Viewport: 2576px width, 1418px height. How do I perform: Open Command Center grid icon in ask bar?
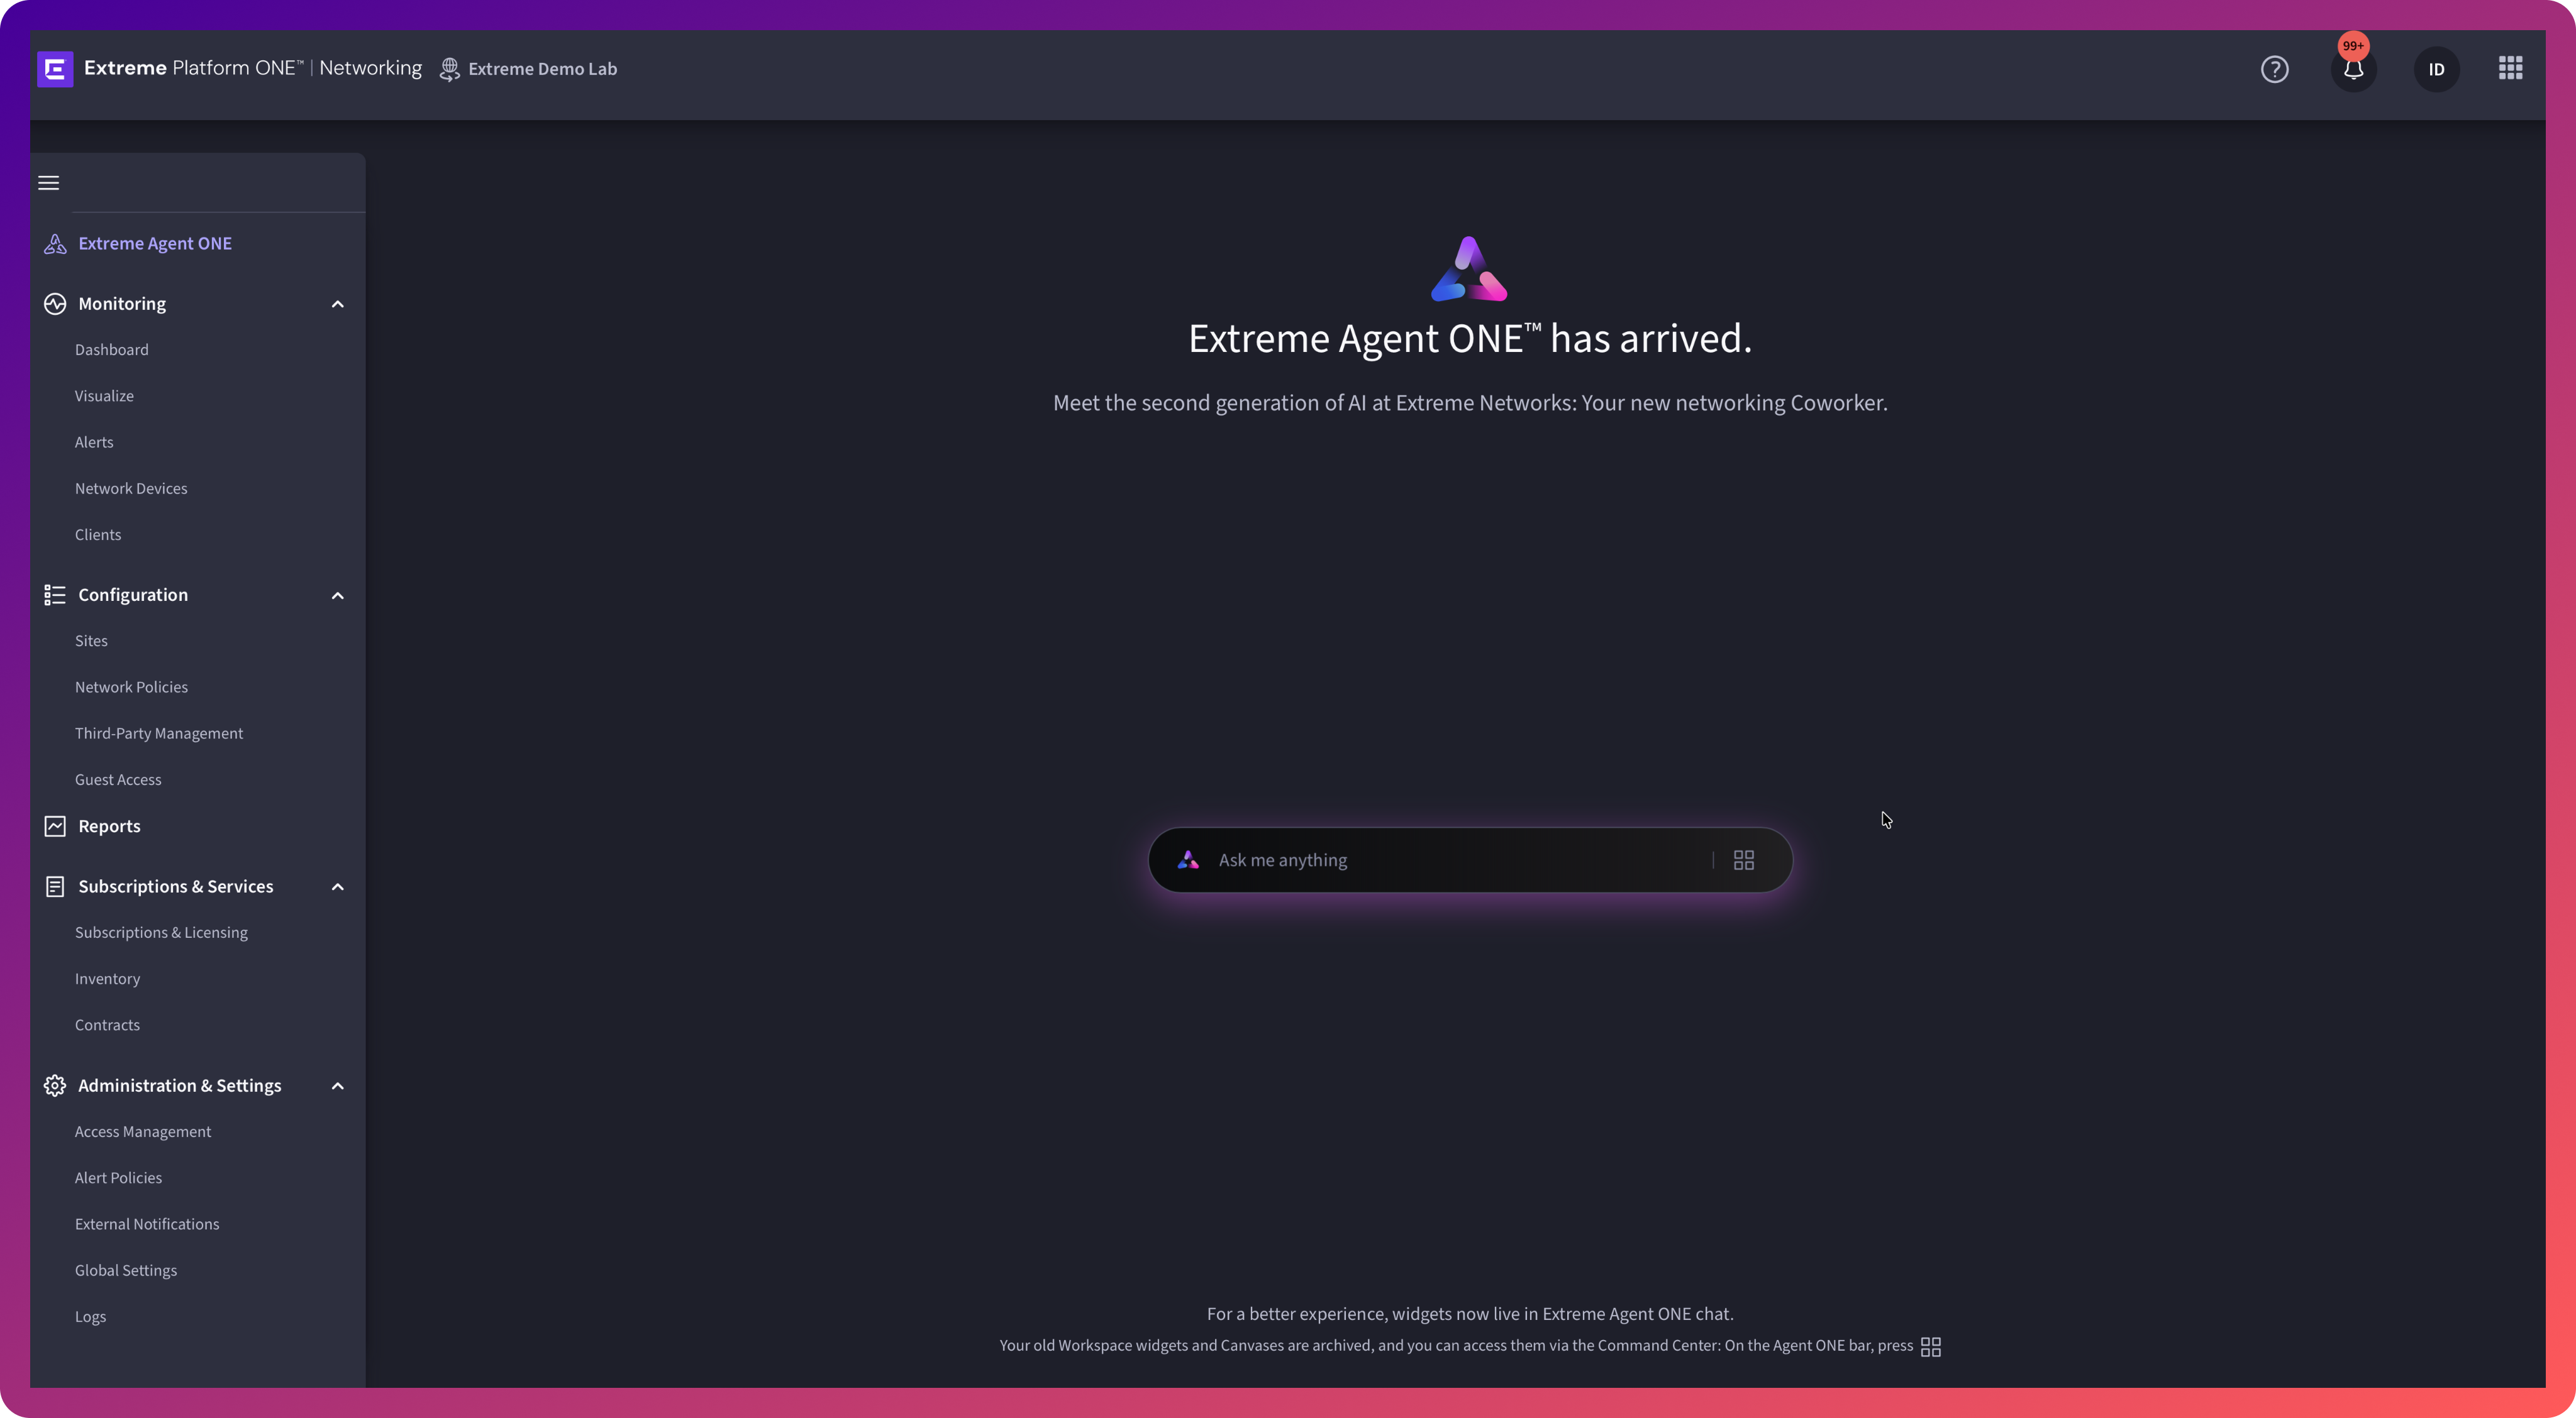tap(1744, 860)
